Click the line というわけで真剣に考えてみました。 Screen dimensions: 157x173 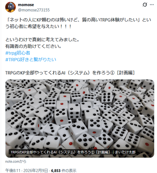[x=43, y=40]
